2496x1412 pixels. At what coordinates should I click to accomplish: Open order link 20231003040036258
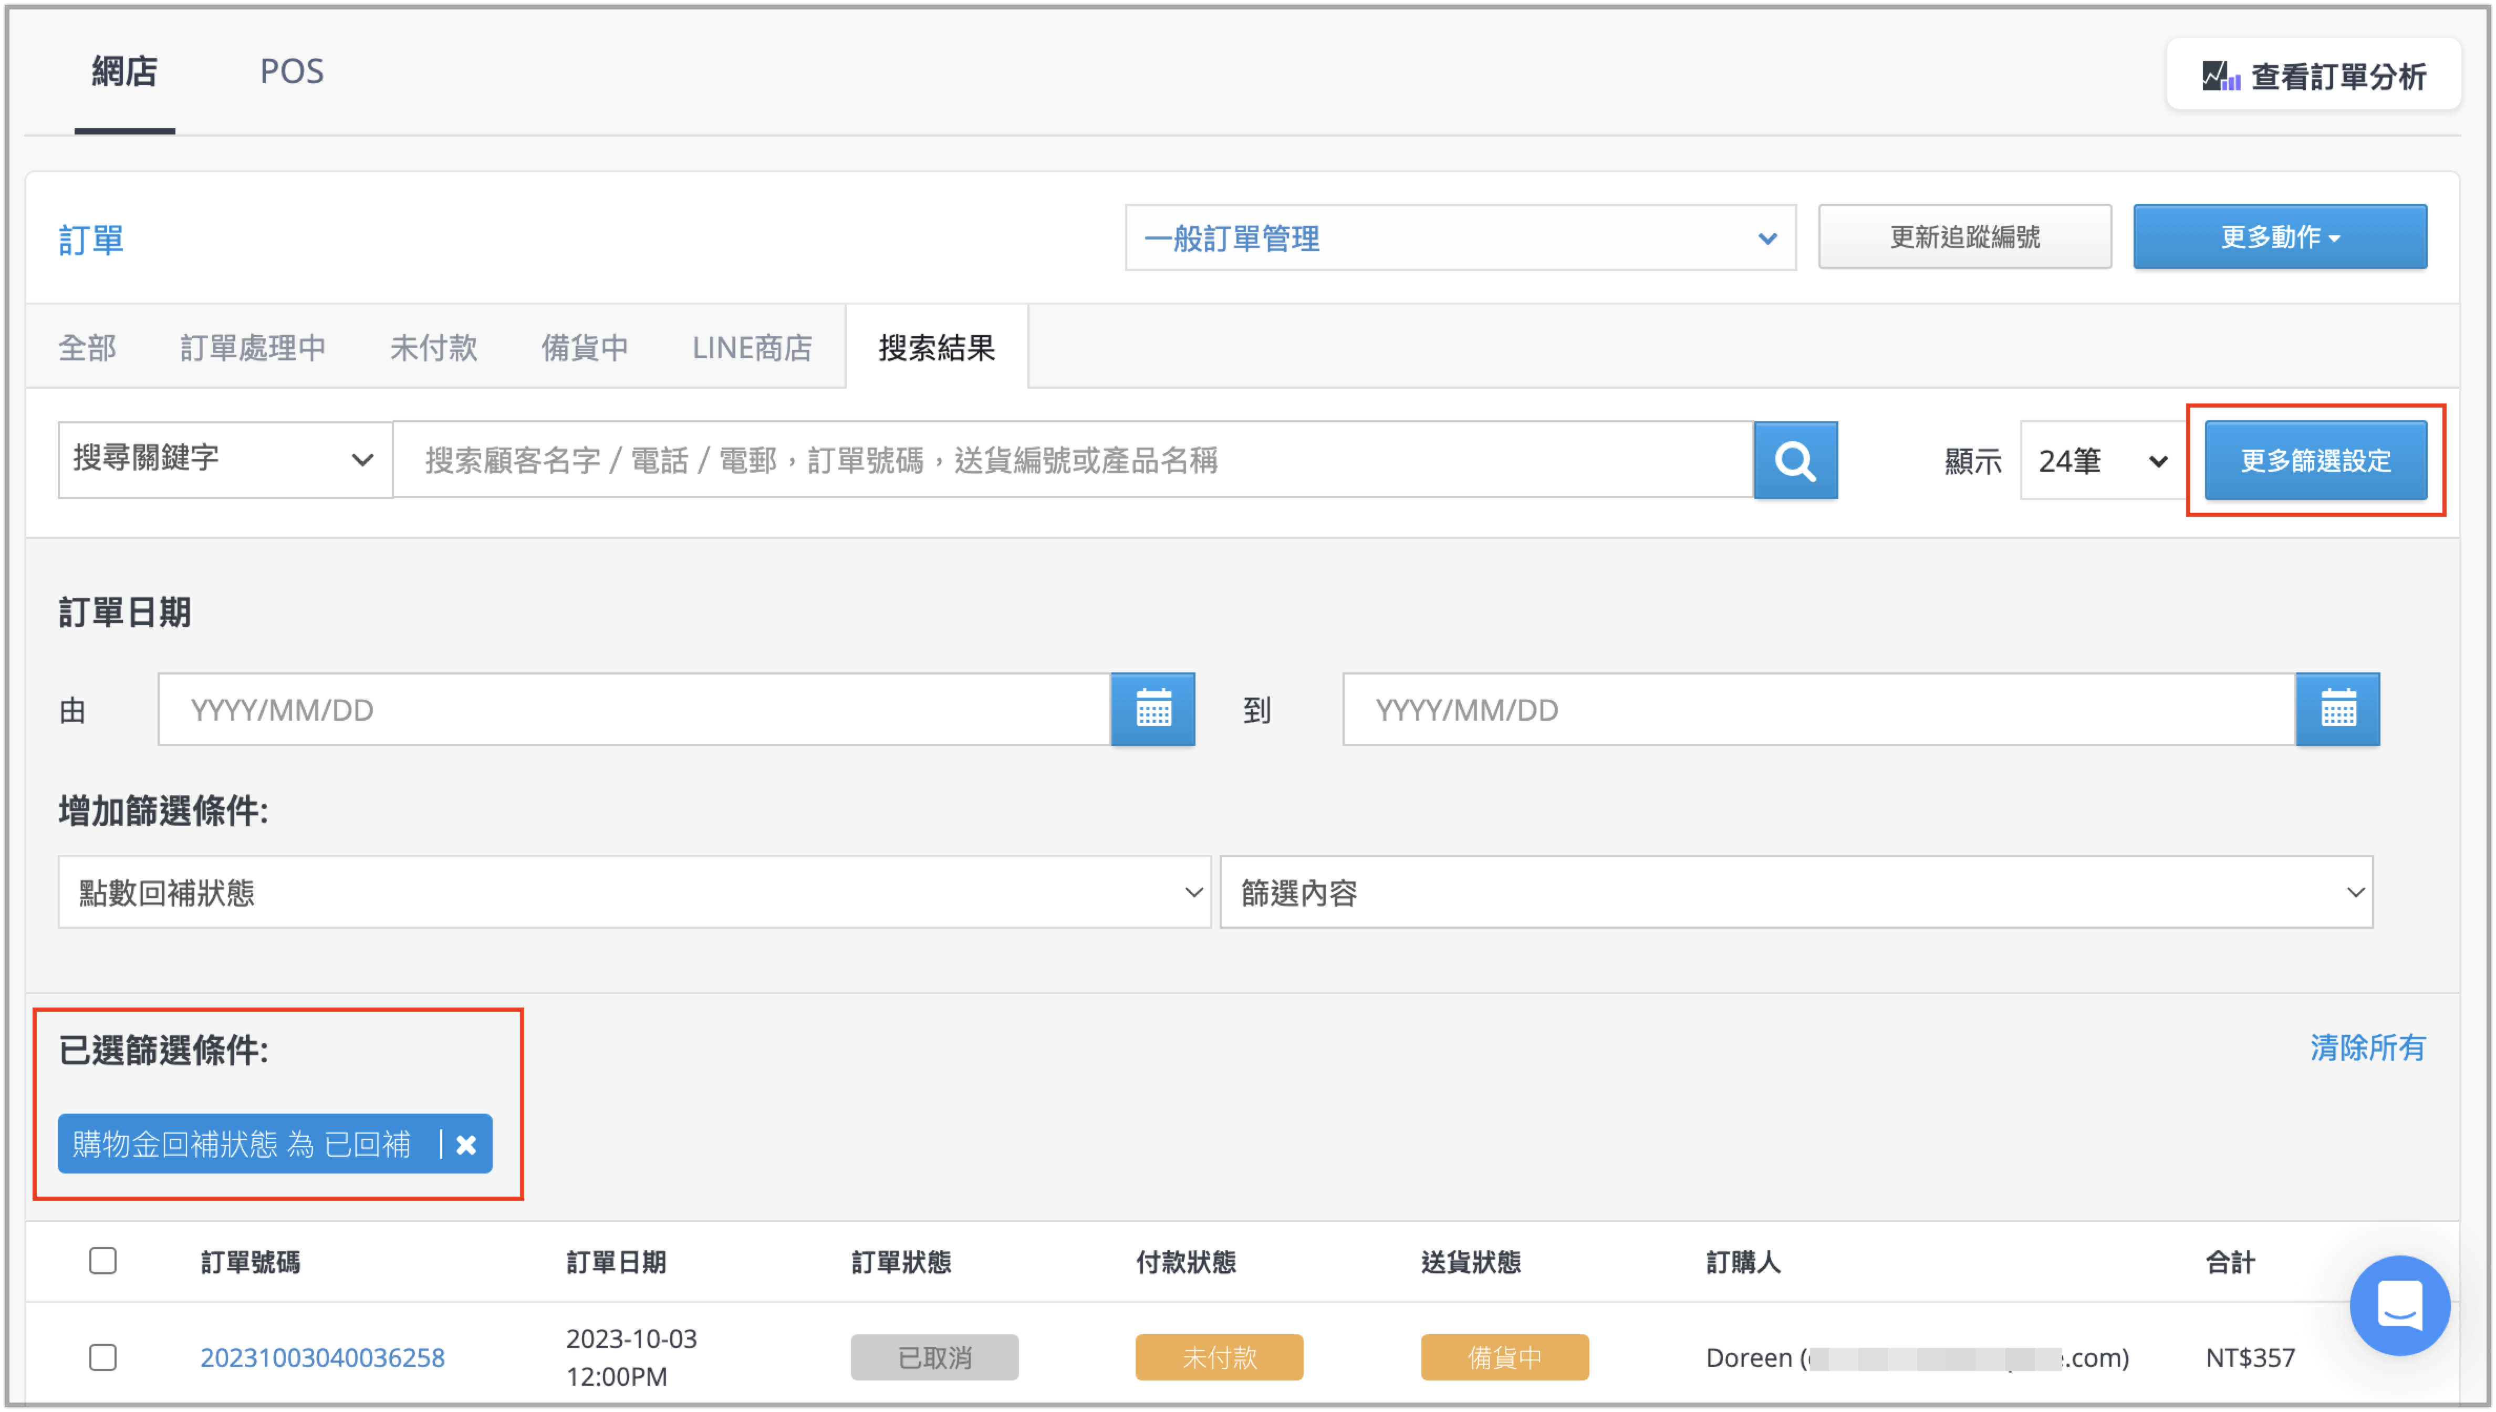coord(322,1357)
